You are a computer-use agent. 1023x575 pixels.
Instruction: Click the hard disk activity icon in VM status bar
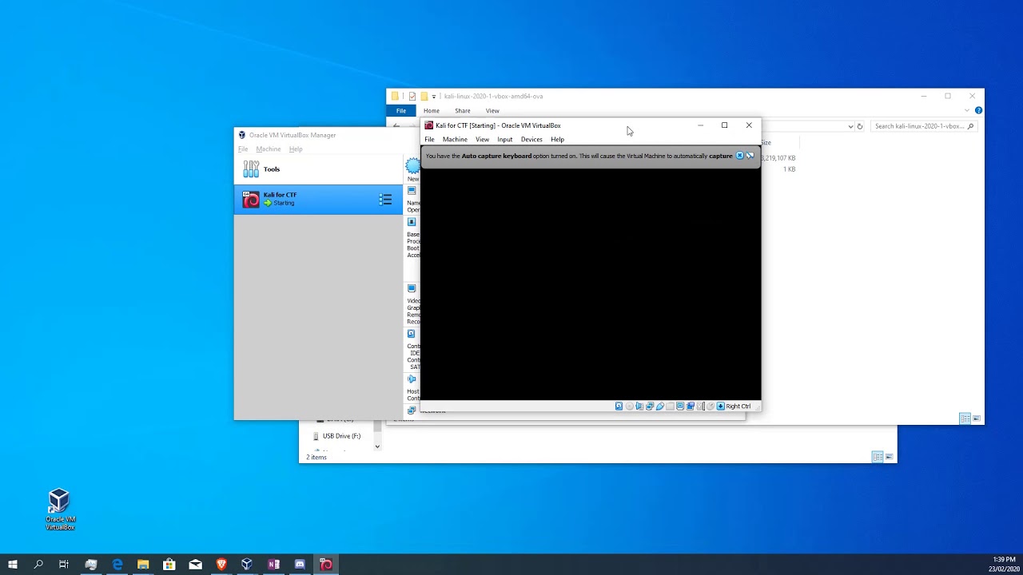619,406
